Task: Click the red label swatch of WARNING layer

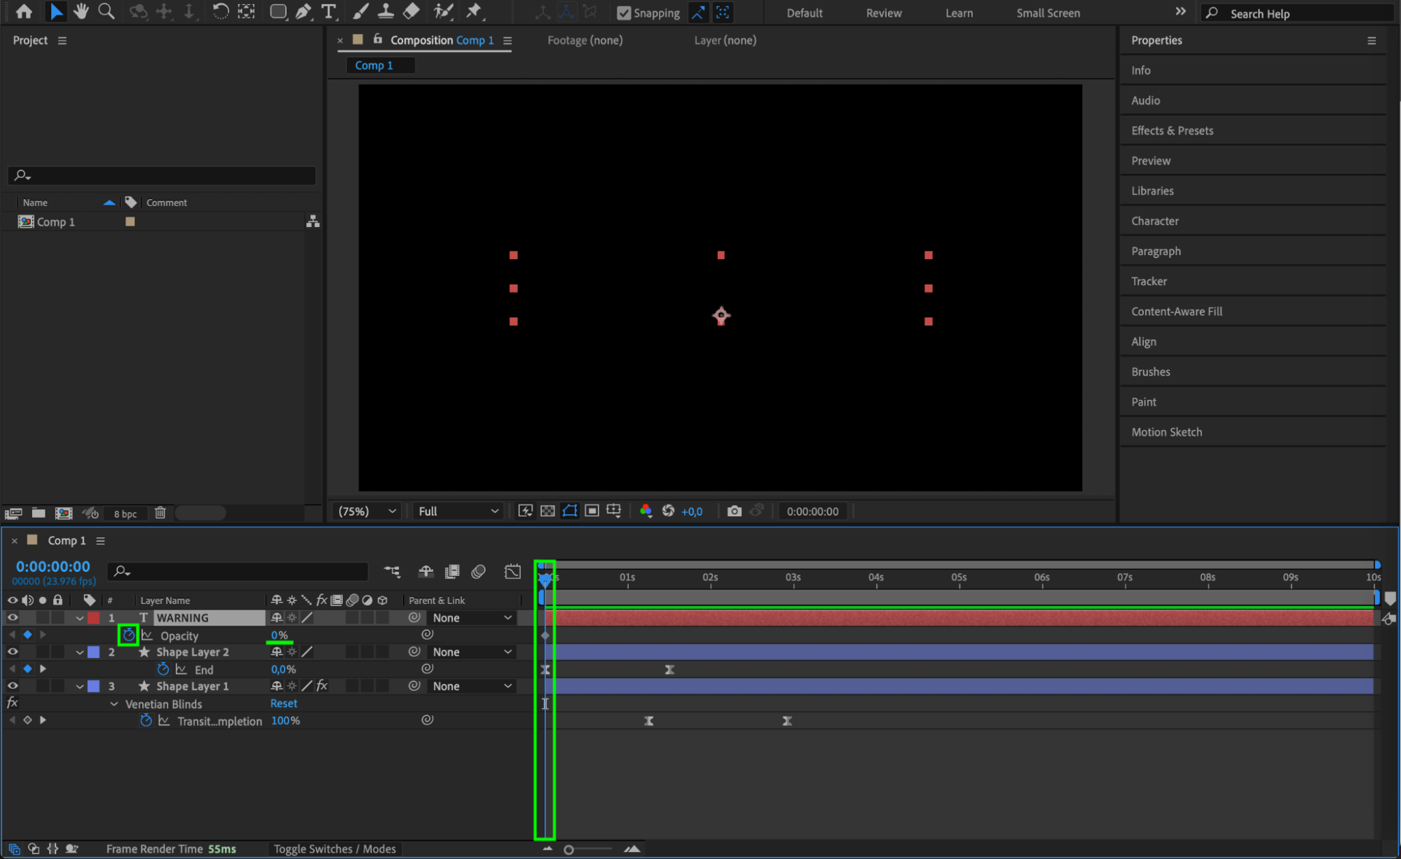Action: 93,617
